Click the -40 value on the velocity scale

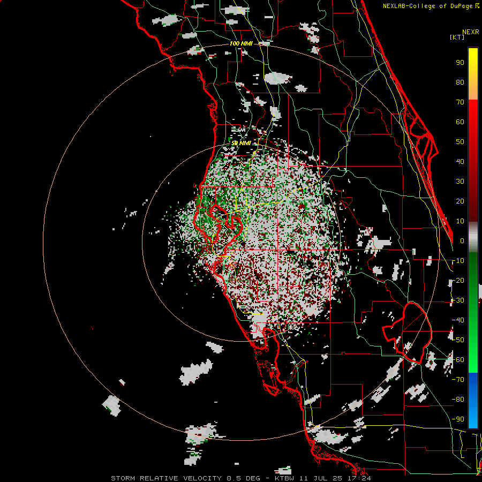tap(458, 320)
